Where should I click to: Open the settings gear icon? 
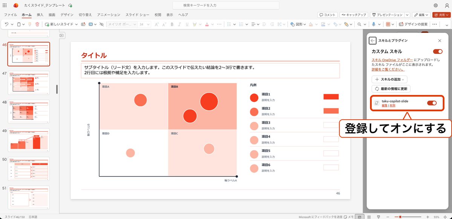[x=435, y=6]
